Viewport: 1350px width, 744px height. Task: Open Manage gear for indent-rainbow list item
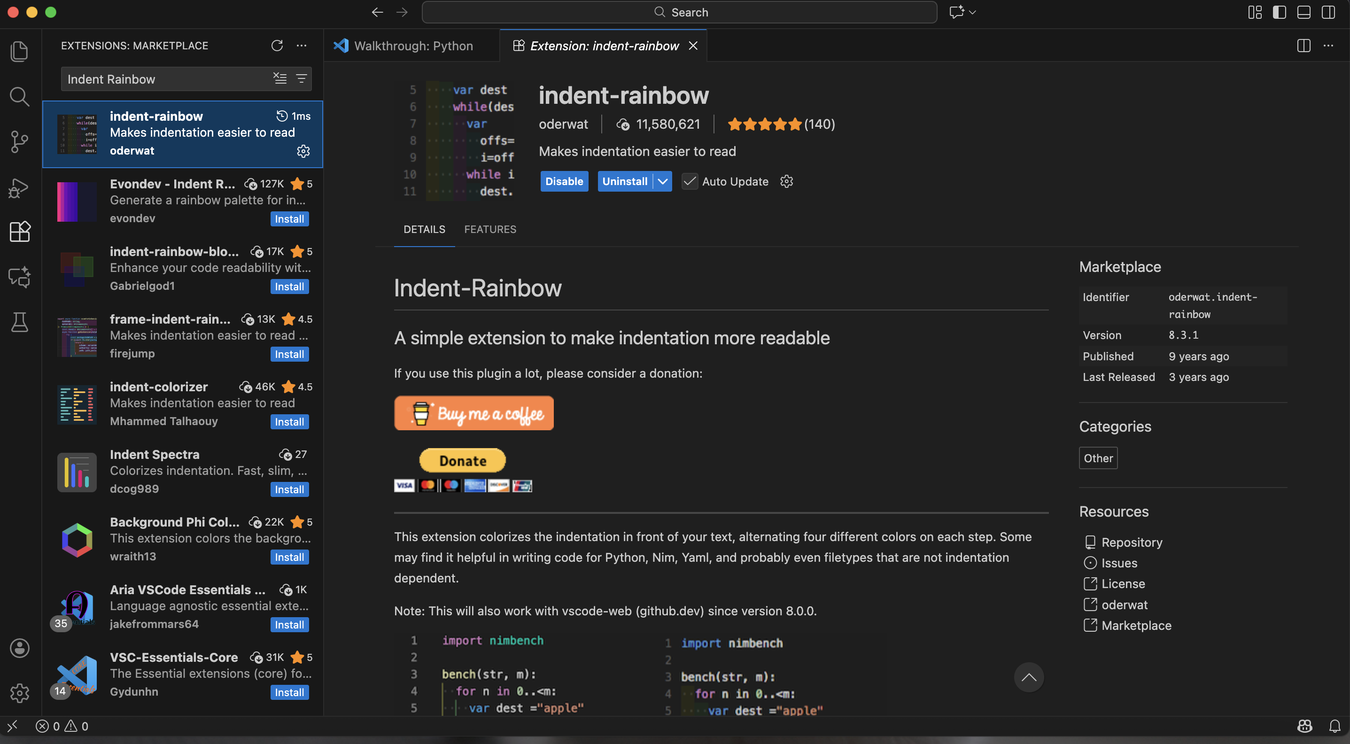click(x=303, y=151)
